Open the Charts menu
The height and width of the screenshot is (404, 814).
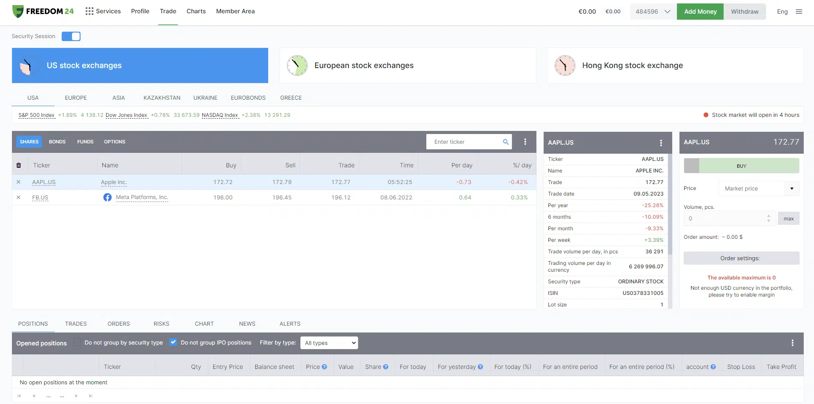tap(196, 11)
